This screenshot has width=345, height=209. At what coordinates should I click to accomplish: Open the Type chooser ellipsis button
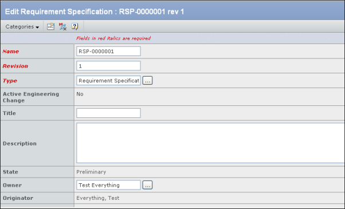click(147, 81)
